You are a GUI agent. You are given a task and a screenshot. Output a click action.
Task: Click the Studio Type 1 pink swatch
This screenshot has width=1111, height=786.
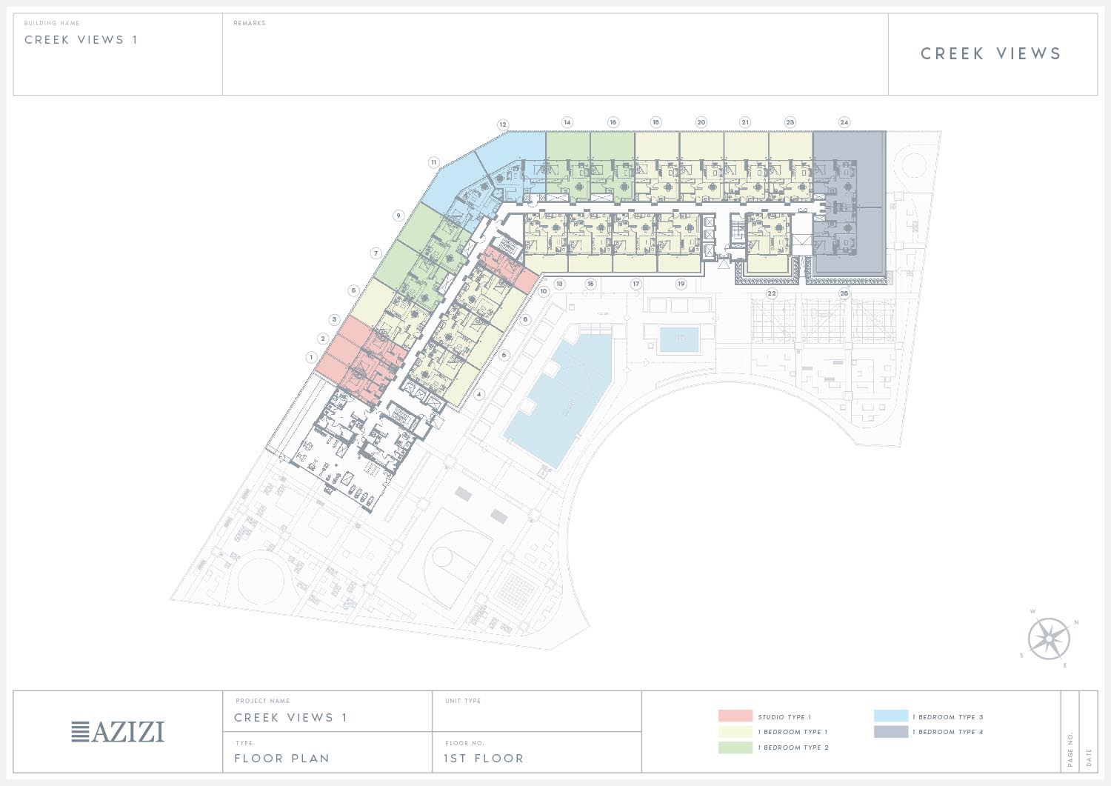click(735, 716)
